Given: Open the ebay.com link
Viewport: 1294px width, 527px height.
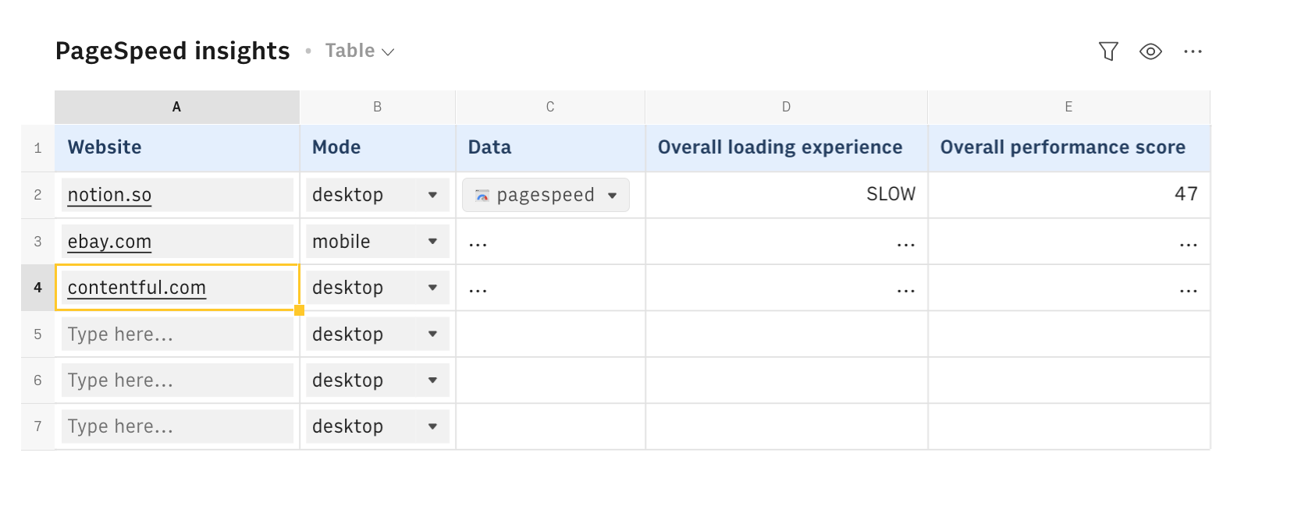Looking at the screenshot, I should (109, 242).
